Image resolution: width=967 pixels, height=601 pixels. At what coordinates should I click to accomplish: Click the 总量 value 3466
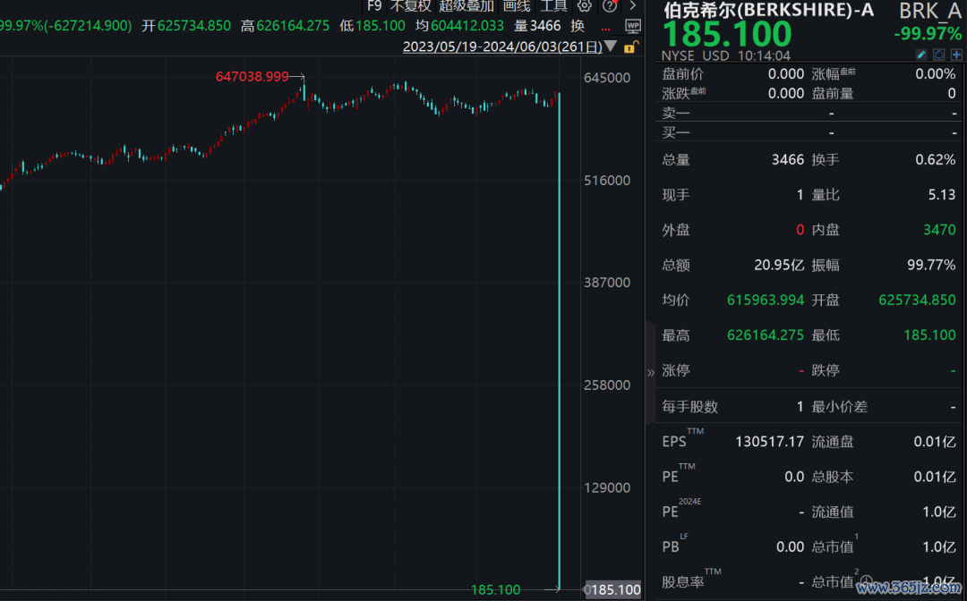[x=788, y=160]
